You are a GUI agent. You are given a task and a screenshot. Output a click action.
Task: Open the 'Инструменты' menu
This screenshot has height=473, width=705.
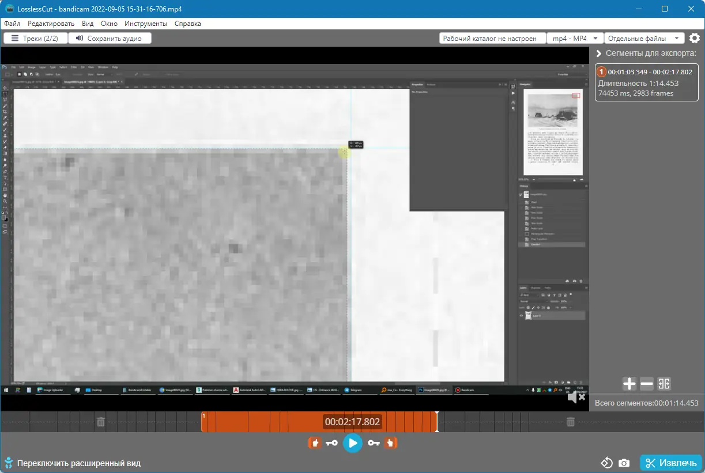pos(146,24)
